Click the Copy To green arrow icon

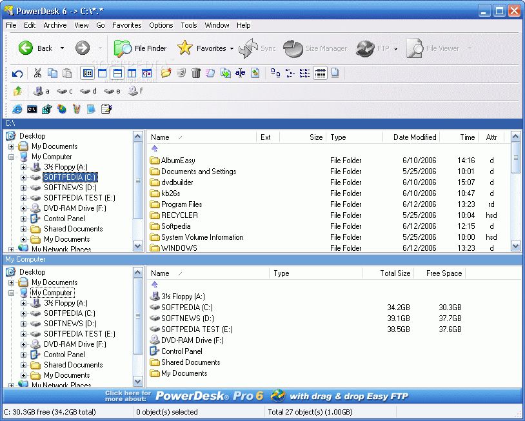click(225, 73)
